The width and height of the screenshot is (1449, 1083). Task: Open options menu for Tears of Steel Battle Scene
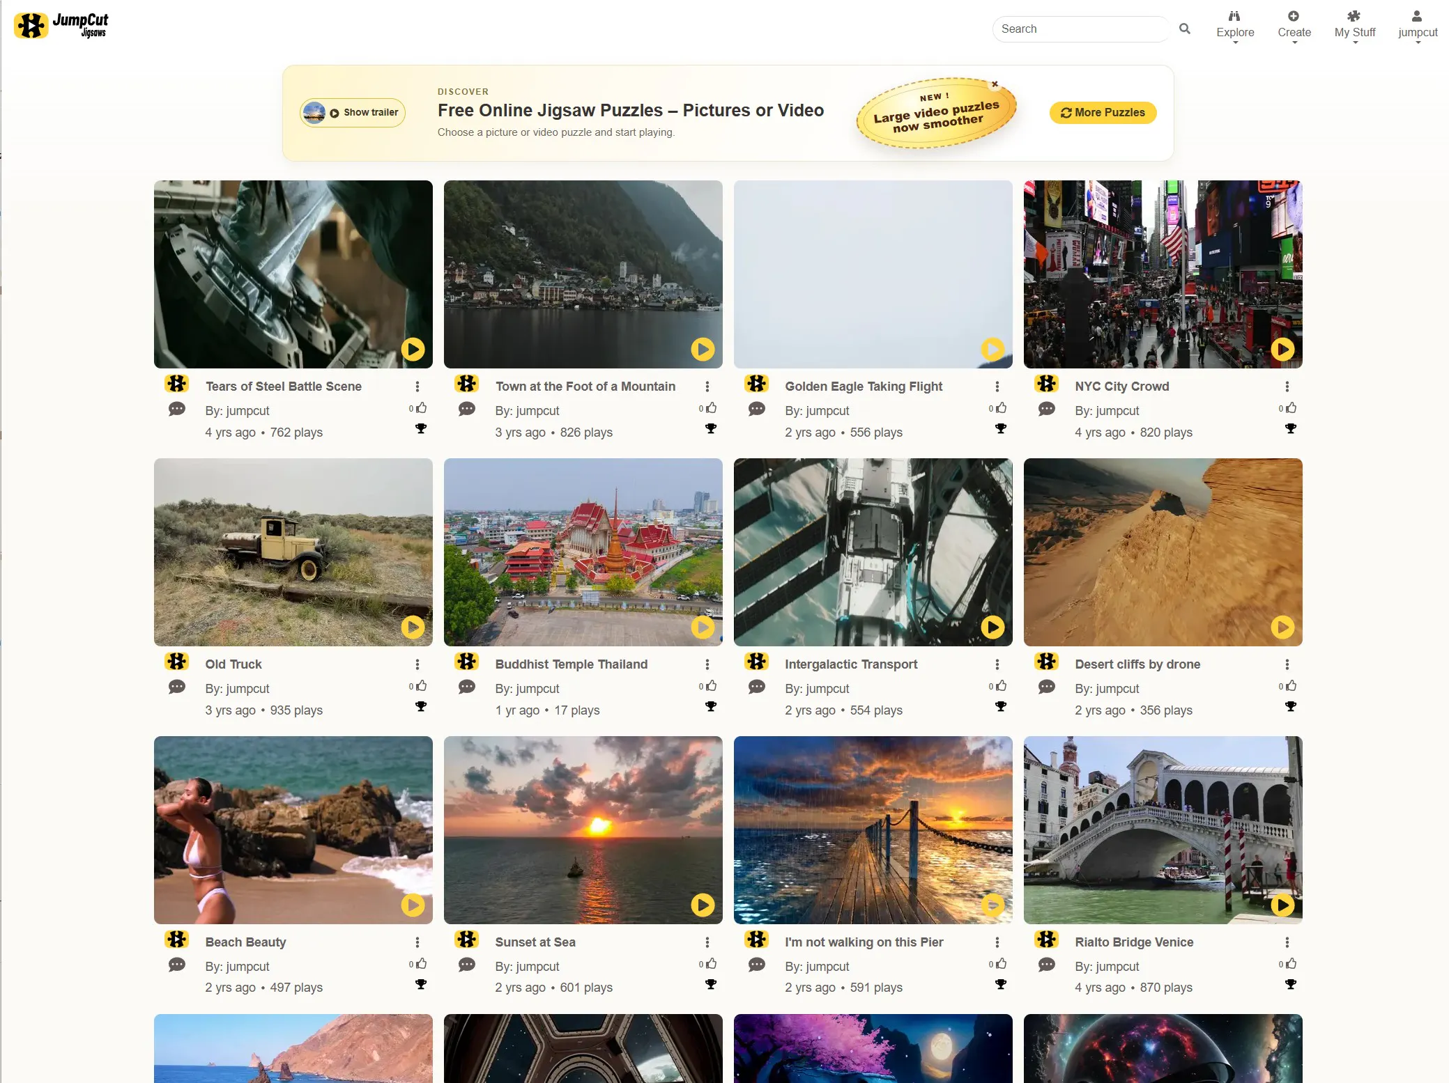pyautogui.click(x=417, y=387)
